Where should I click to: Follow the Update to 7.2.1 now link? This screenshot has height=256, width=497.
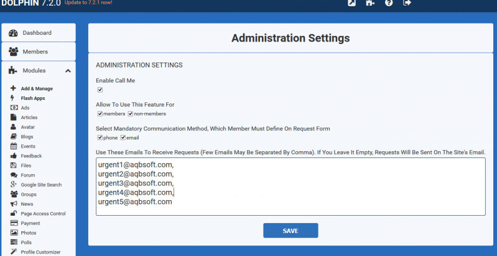88,2
